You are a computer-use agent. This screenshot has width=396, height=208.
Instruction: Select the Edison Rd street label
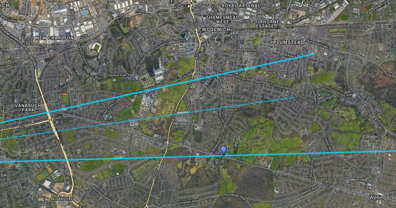point(327,144)
